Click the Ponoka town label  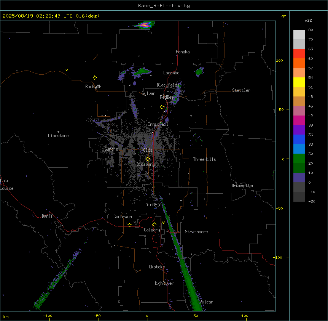[x=183, y=52]
